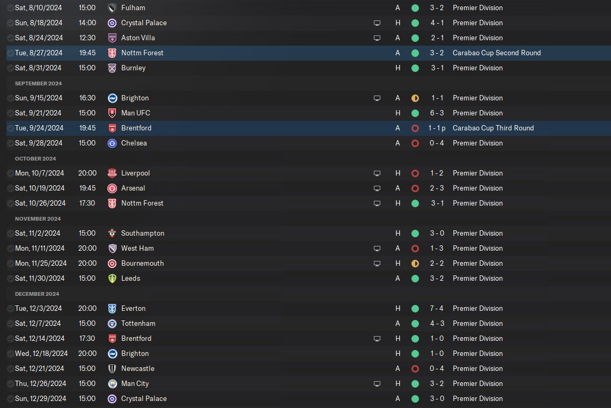Open Carabao Cup Second Round competition link
The height and width of the screenshot is (408, 611).
(496, 53)
